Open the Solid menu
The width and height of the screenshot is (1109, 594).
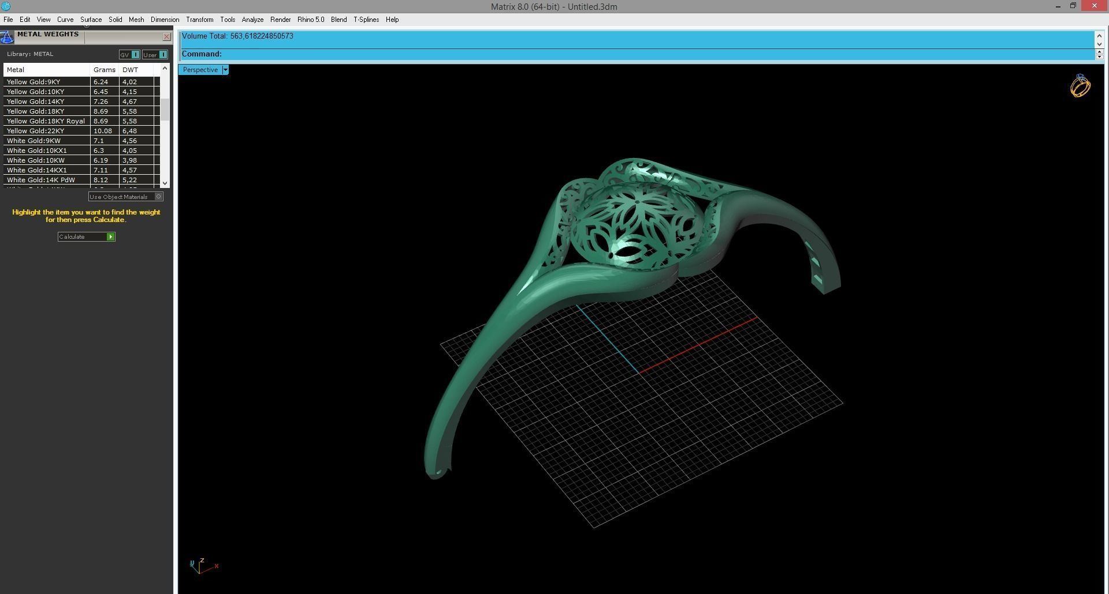[115, 20]
